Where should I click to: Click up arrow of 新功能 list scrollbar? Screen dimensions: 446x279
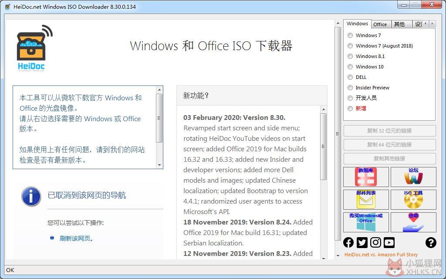(x=324, y=109)
